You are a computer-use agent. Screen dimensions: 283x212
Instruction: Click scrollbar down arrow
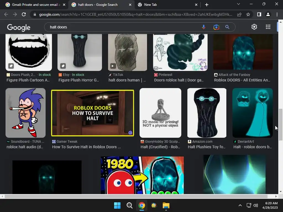(281, 192)
